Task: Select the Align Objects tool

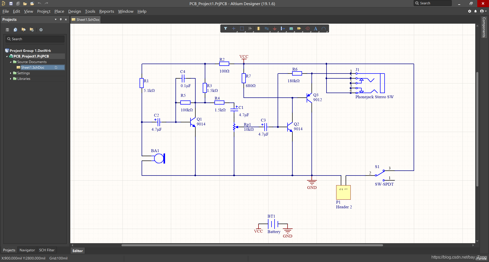Action: [x=250, y=28]
